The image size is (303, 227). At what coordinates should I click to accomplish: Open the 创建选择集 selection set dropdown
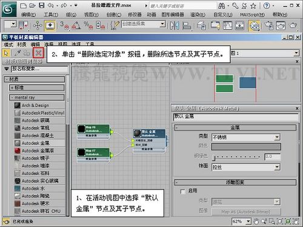click(x=162, y=24)
